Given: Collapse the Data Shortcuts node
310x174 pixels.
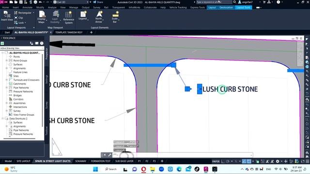Looking at the screenshot, I should 3,118.
